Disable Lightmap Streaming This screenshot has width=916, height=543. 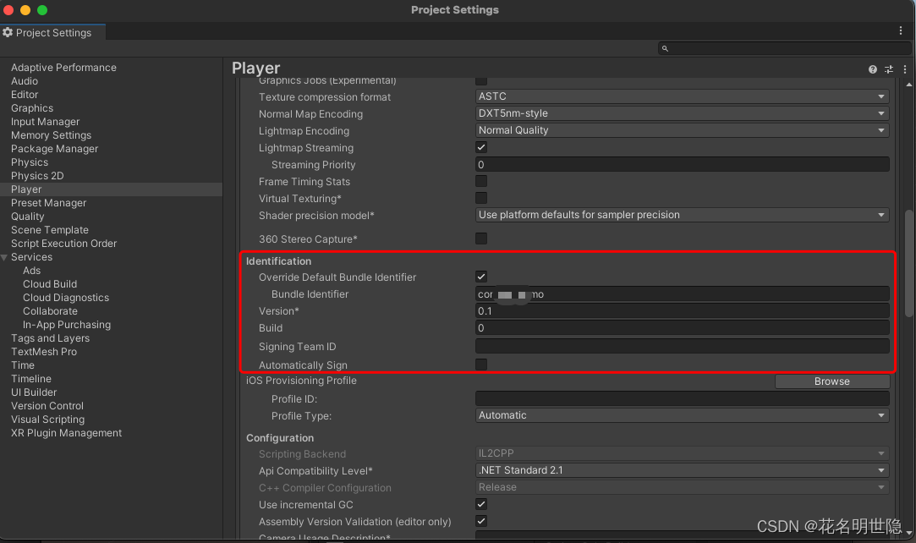click(x=480, y=146)
